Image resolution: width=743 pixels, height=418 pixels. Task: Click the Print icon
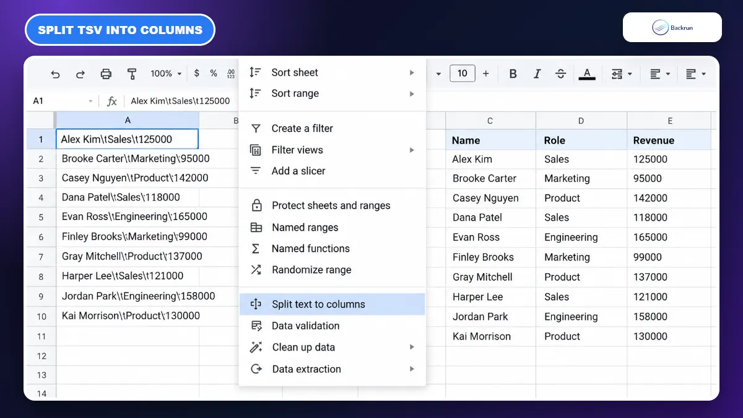106,74
